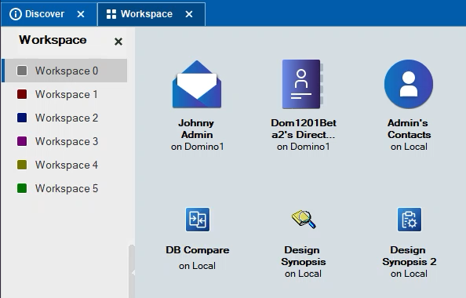Close the Discover tab
This screenshot has height=298, width=466.
coord(81,14)
